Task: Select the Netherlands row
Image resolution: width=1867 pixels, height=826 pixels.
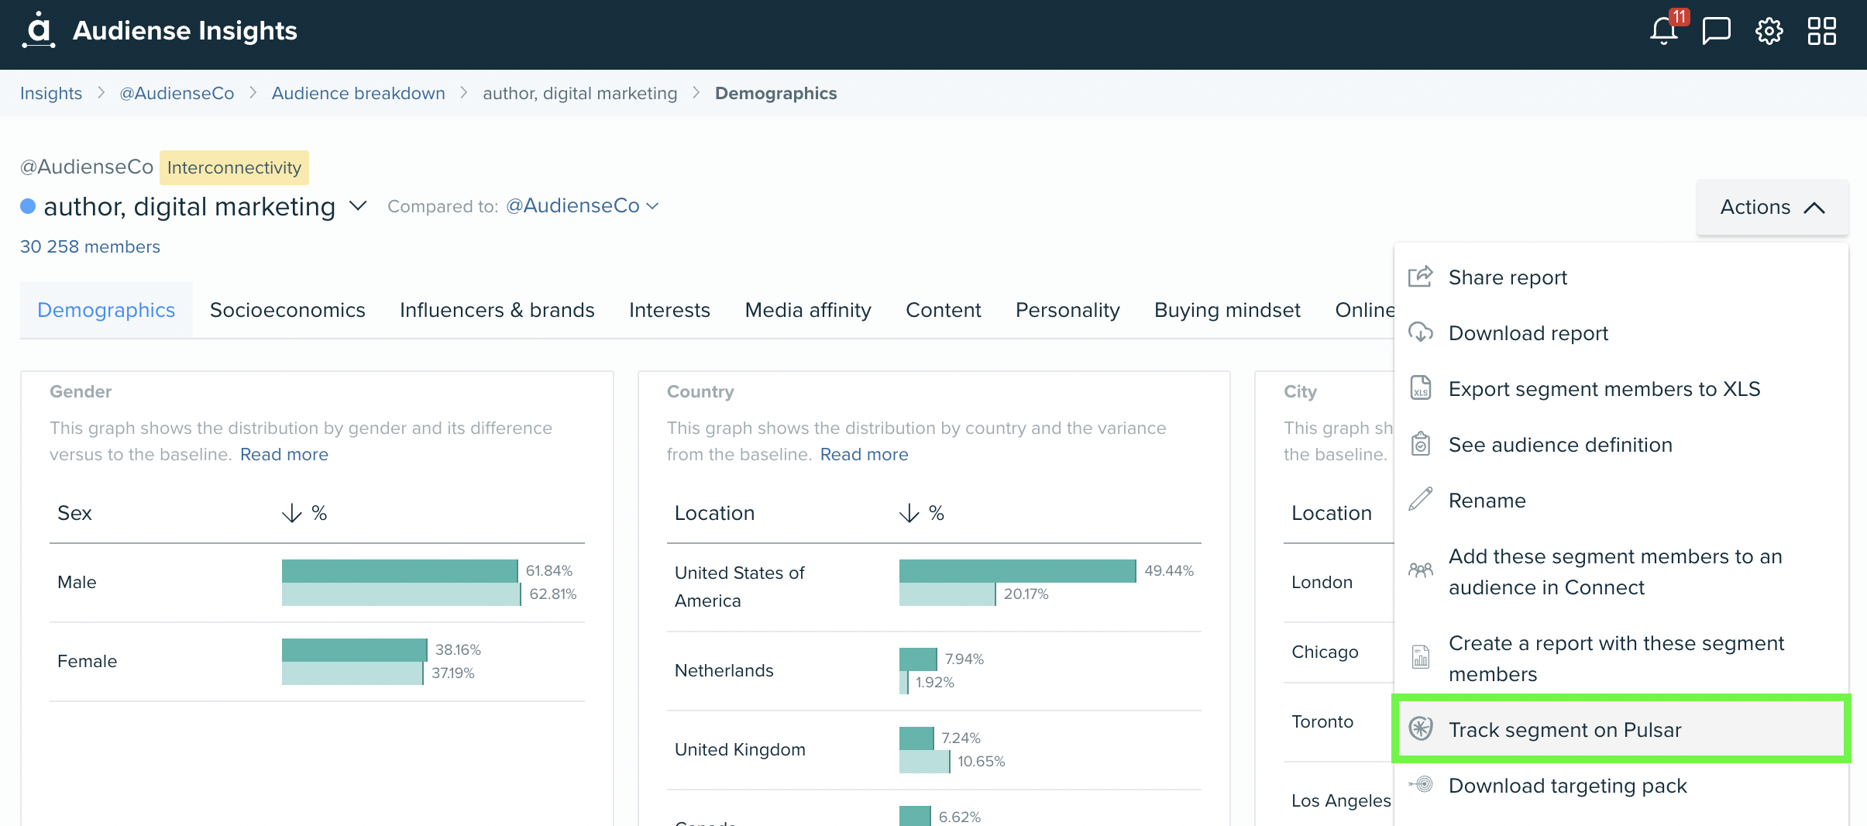Action: tap(933, 670)
